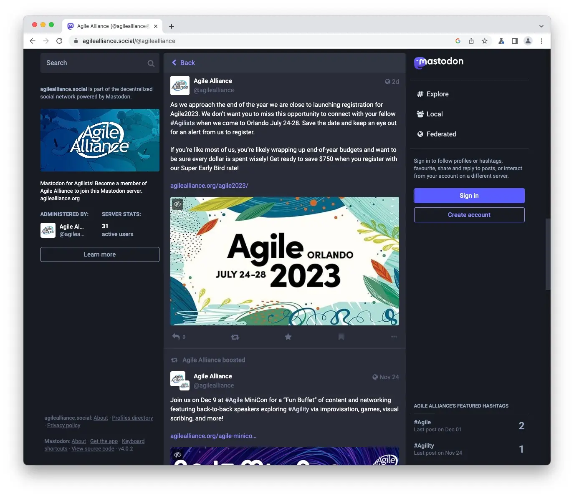Open browser profile icon
Image resolution: width=574 pixels, height=496 pixels.
point(528,41)
